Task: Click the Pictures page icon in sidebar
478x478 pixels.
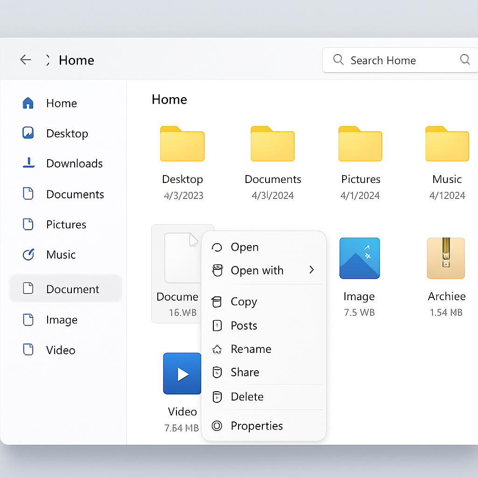Action: (x=28, y=224)
